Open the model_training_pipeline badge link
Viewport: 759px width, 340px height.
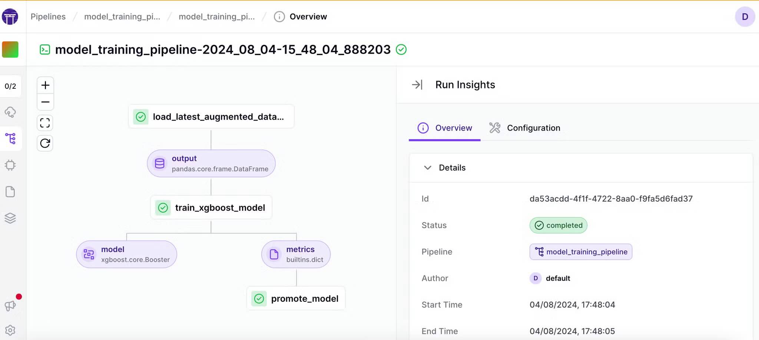581,252
